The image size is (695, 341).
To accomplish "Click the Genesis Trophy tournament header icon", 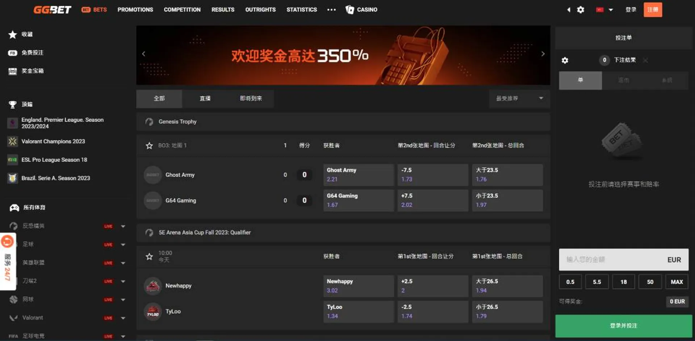I will tap(149, 122).
